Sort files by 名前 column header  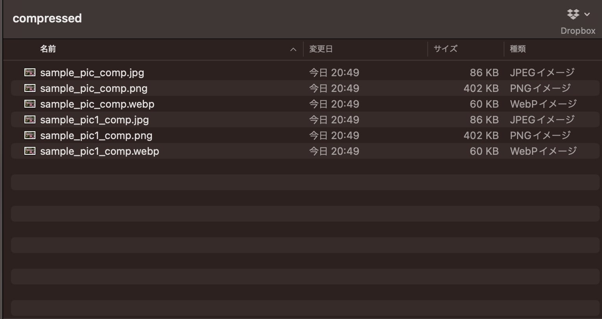tap(48, 49)
